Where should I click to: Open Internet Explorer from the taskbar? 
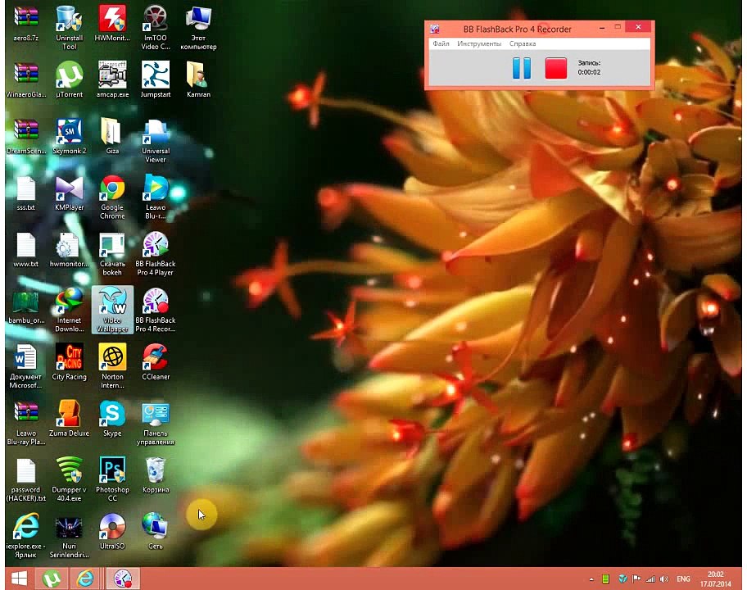85,579
